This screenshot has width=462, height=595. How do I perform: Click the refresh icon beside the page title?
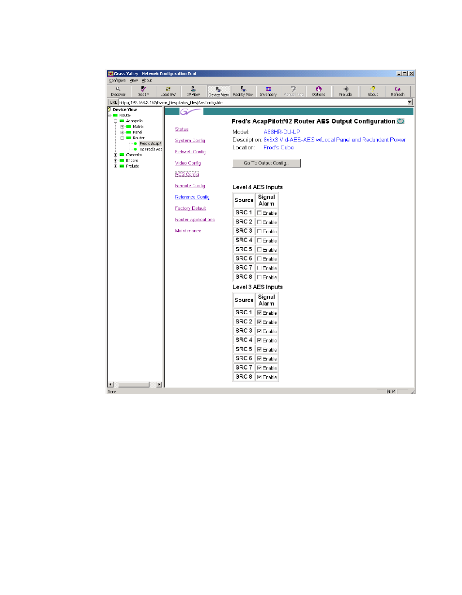coord(400,121)
